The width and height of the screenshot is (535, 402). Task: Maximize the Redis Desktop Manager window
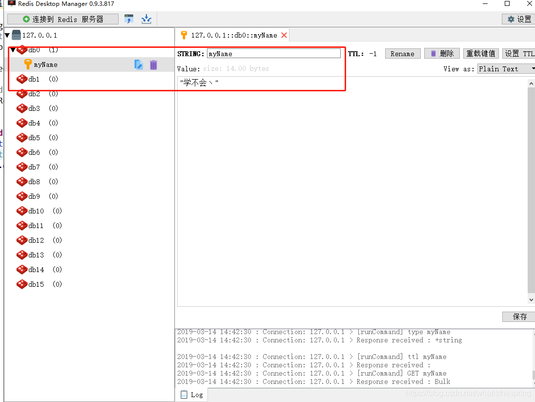(x=507, y=4)
